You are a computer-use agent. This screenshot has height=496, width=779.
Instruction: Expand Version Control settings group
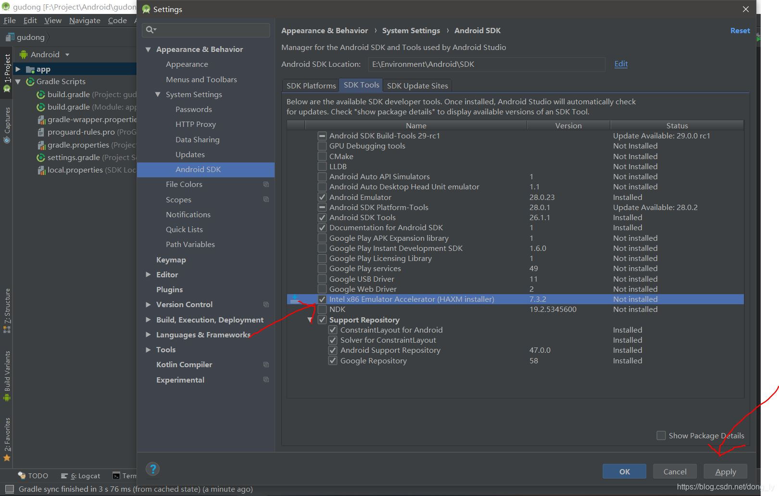click(148, 305)
